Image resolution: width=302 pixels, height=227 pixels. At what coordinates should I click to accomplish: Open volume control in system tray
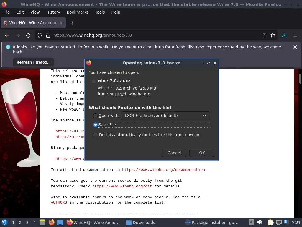point(260,222)
